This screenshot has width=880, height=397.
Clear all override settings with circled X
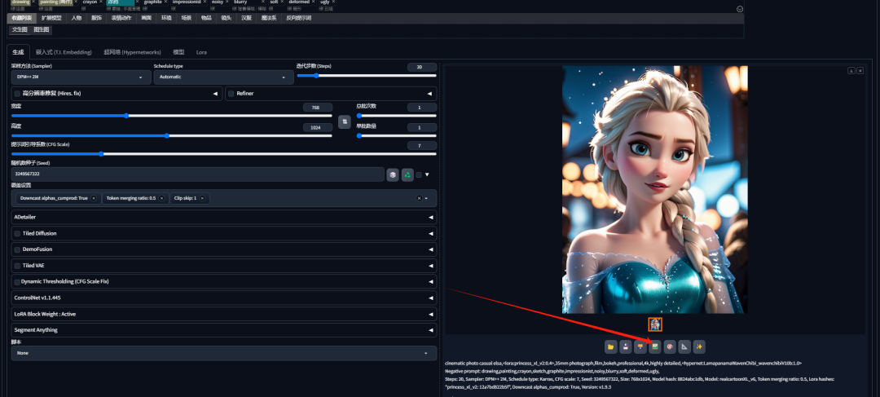click(x=420, y=198)
